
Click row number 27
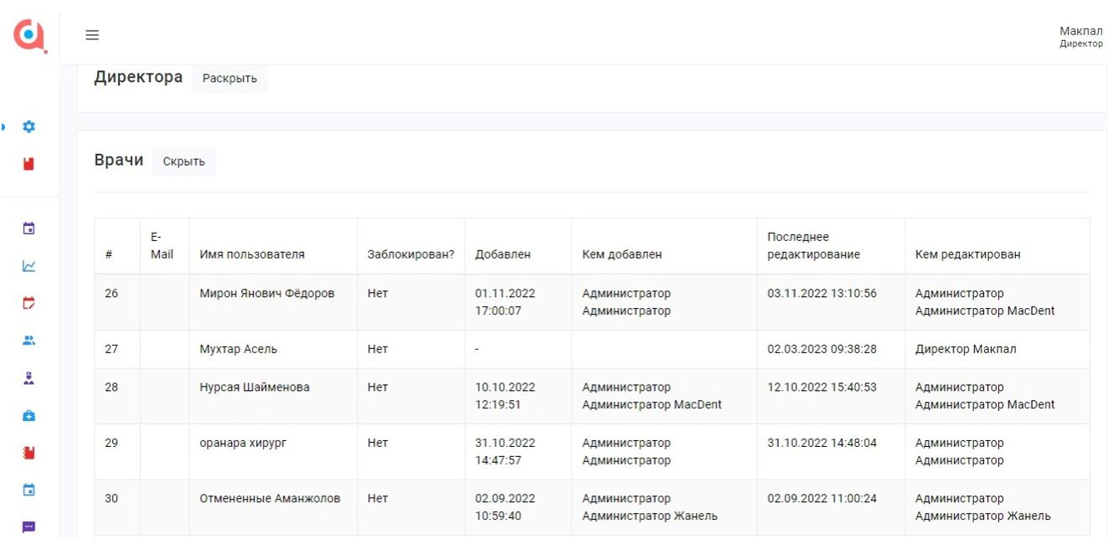pyautogui.click(x=111, y=349)
